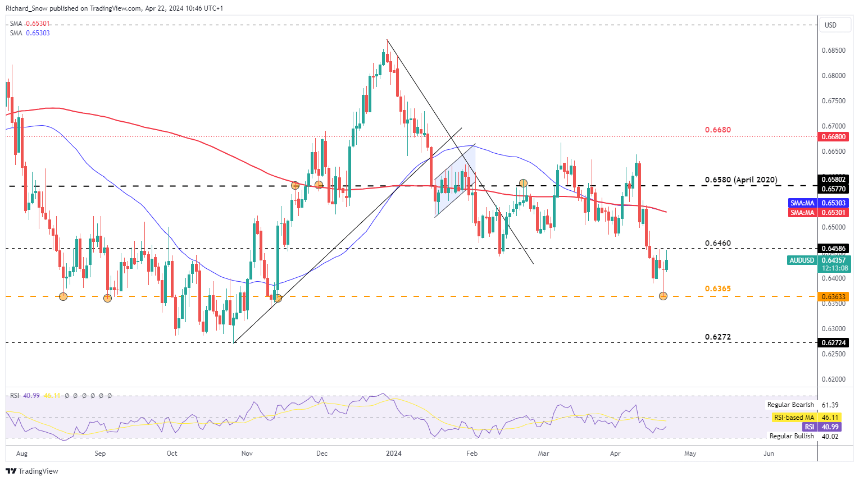Image resolution: width=859 pixels, height=481 pixels.
Task: Click the red 0.6680 chart label
Action: 718,130
